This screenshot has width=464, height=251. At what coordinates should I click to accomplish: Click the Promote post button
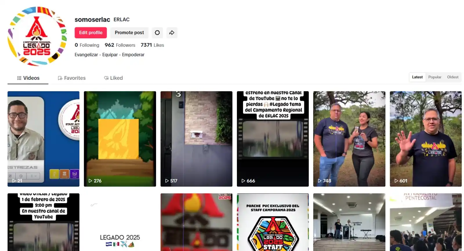(x=129, y=33)
